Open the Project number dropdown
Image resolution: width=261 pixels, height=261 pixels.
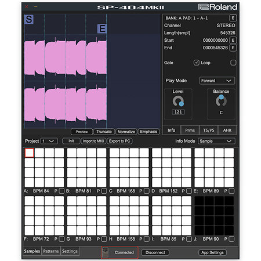click(49, 141)
